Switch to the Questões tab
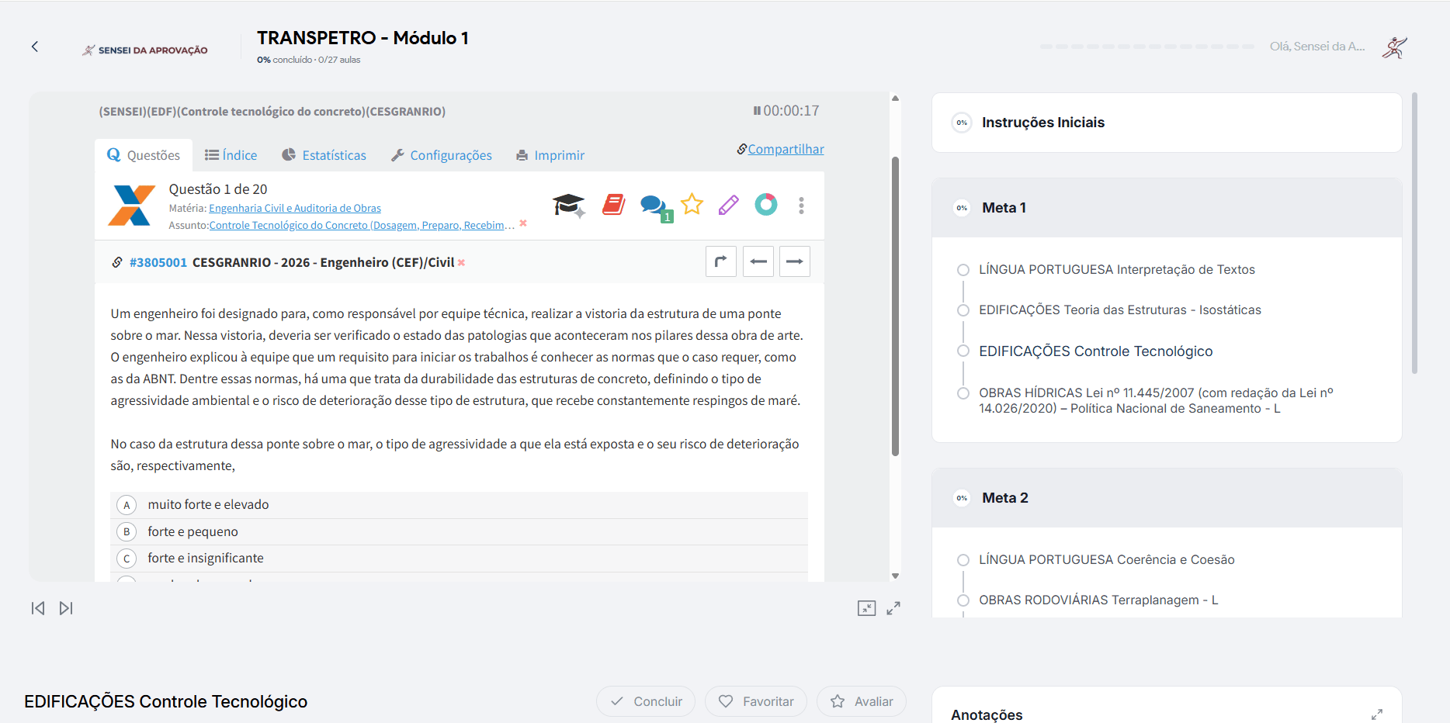The image size is (1450, 723). pyautogui.click(x=144, y=155)
